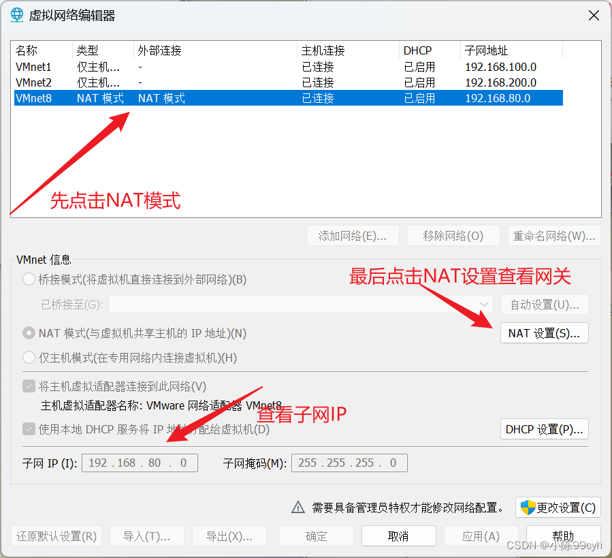Click 更改设置(C) button
The height and width of the screenshot is (558, 612).
[558, 507]
